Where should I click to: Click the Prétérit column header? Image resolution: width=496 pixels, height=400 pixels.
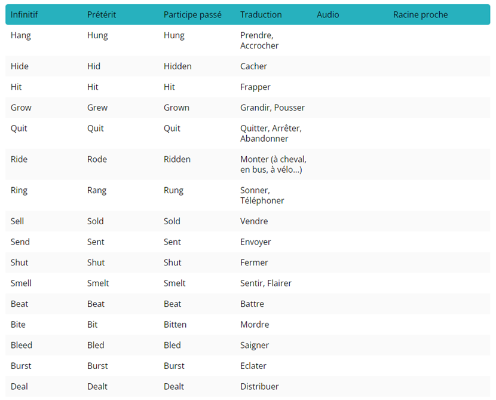click(102, 15)
